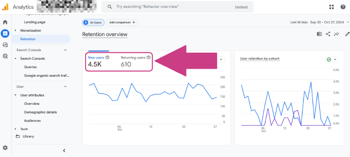Click the All Users segment badge
350x157 pixels.
(x=93, y=22)
